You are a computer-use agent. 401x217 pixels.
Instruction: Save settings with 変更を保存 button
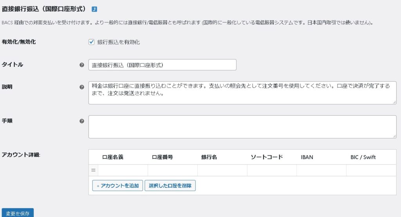(x=18, y=213)
